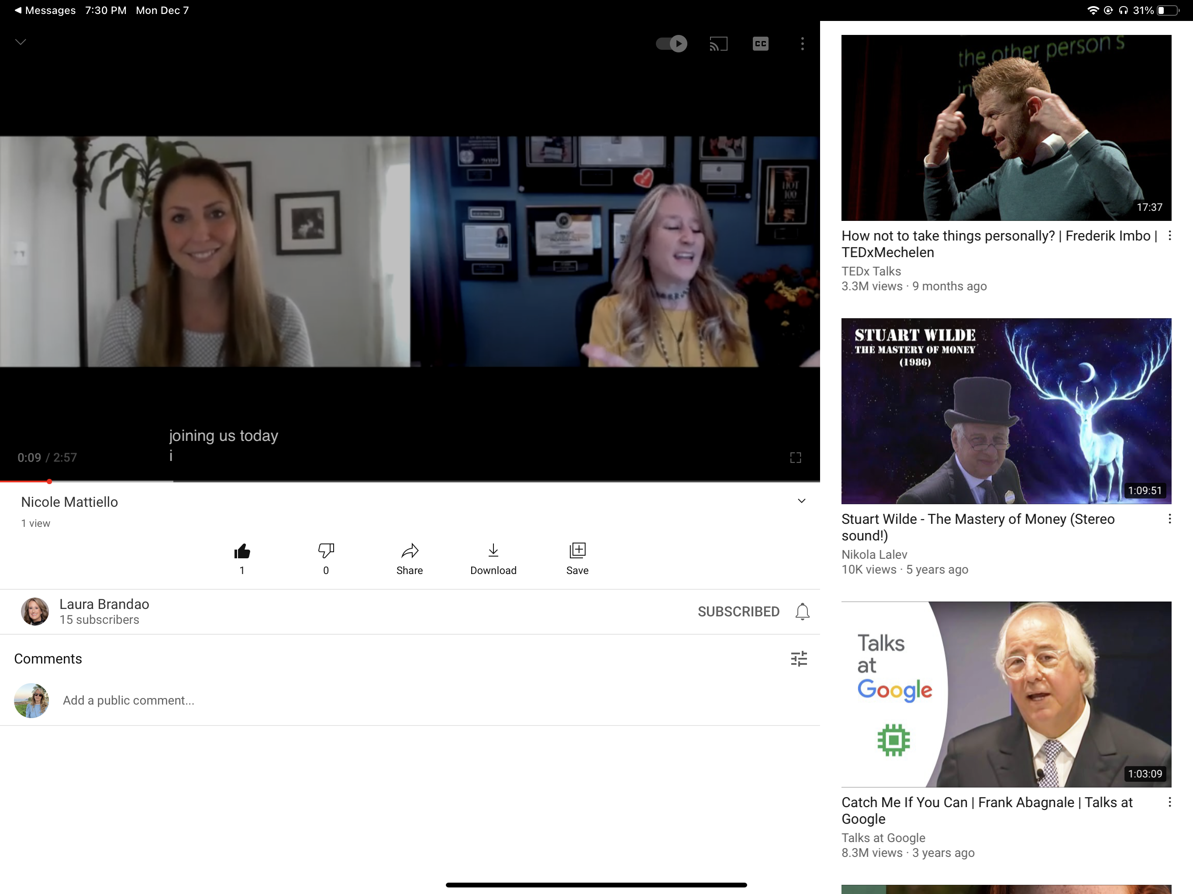Click the Talks at Google channel name
This screenshot has width=1193, height=894.
[x=883, y=837]
